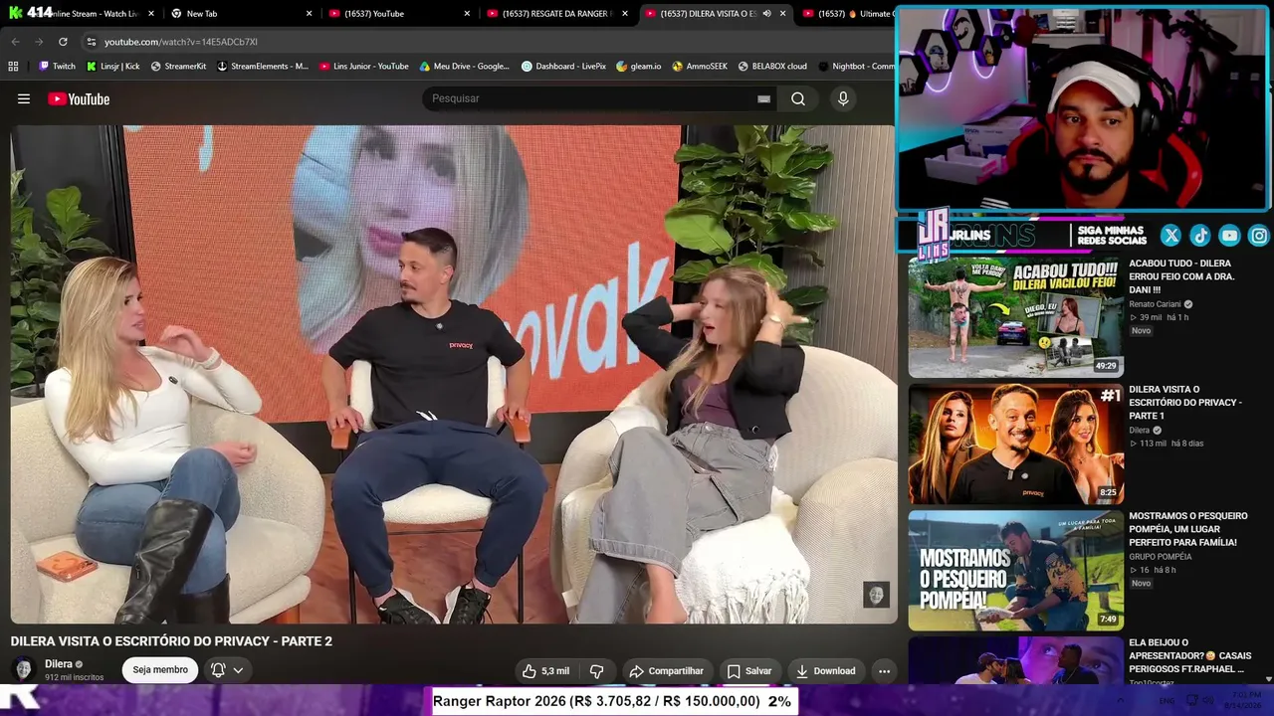Click the '912 mil inscritos' subscriber count
Screen dimensions: 1274x716
tap(74, 678)
